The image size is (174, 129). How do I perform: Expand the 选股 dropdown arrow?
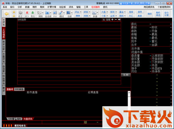72,13
